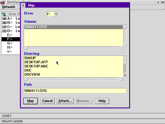165x124 pixels.
Task: Open the Network menu
Action: click(x=9, y=7)
